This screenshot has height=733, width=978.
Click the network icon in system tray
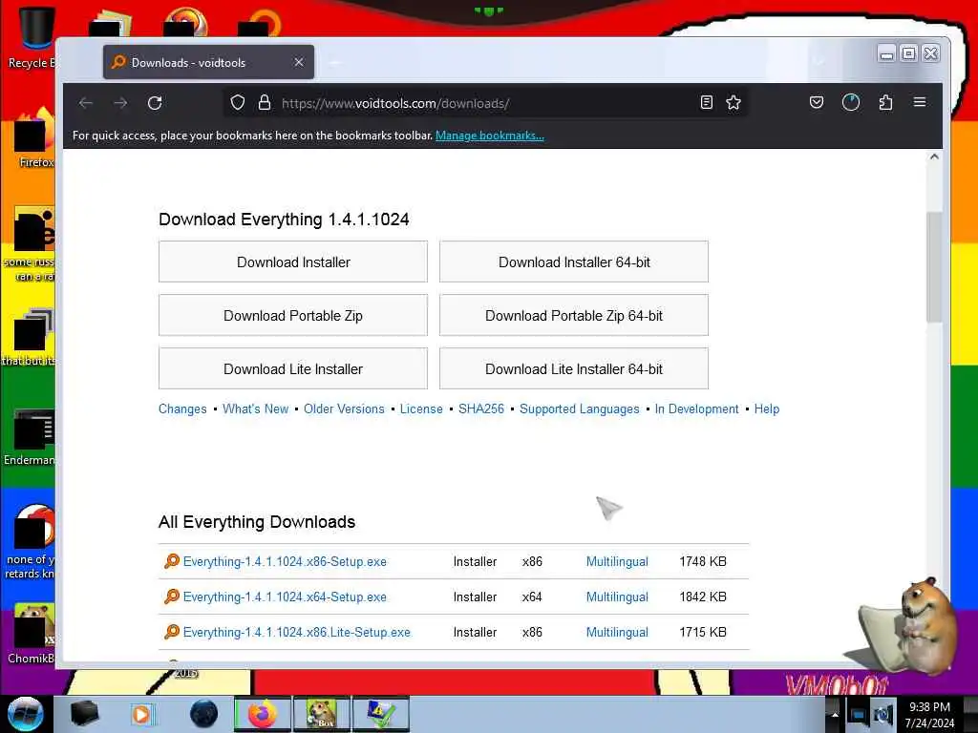pos(858,715)
